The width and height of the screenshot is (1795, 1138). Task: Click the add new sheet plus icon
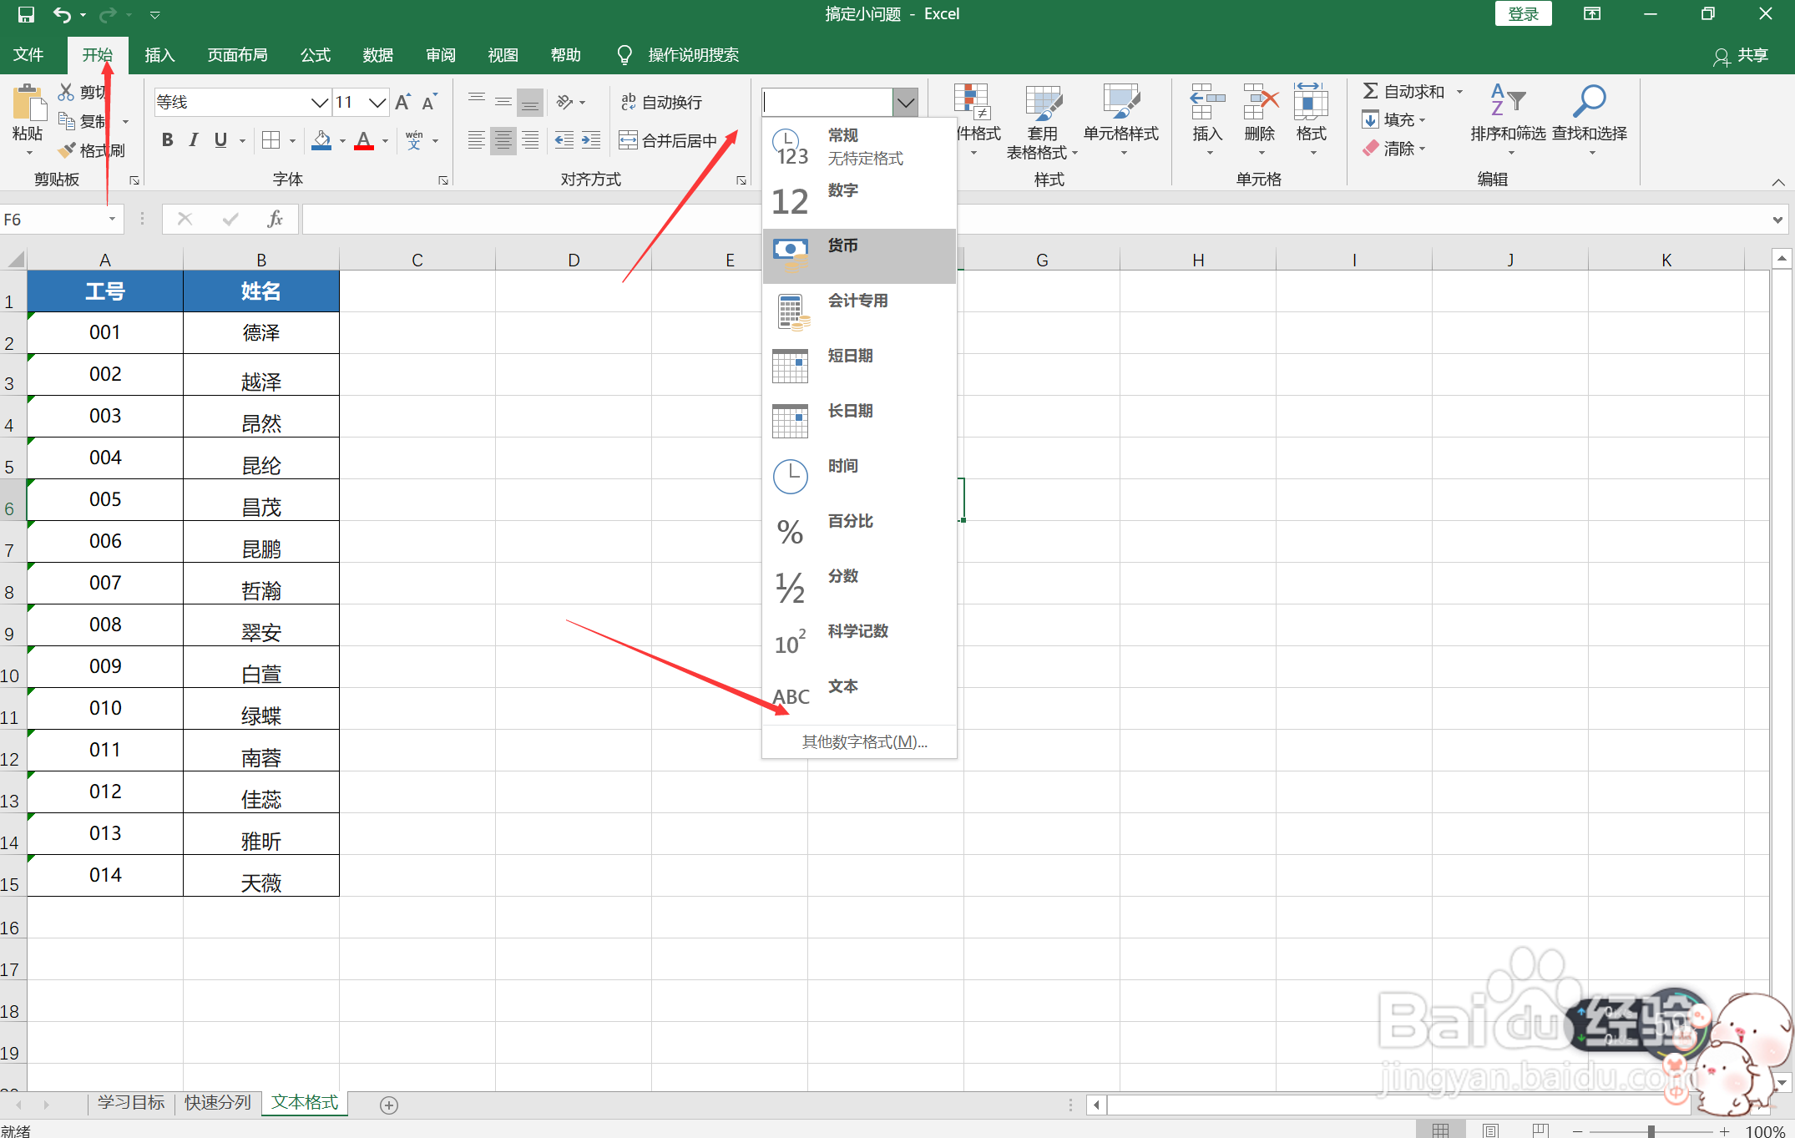tap(388, 1105)
